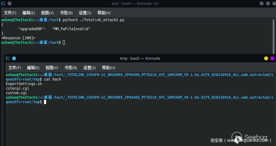The height and width of the screenshot is (146, 276).
Task: Toggle the blue pin dot in tmp window title bar
Action: click(x=14, y=59)
